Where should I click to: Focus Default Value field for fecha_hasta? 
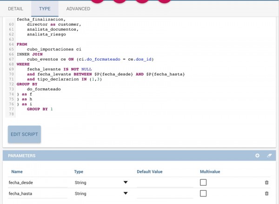[x=165, y=194]
